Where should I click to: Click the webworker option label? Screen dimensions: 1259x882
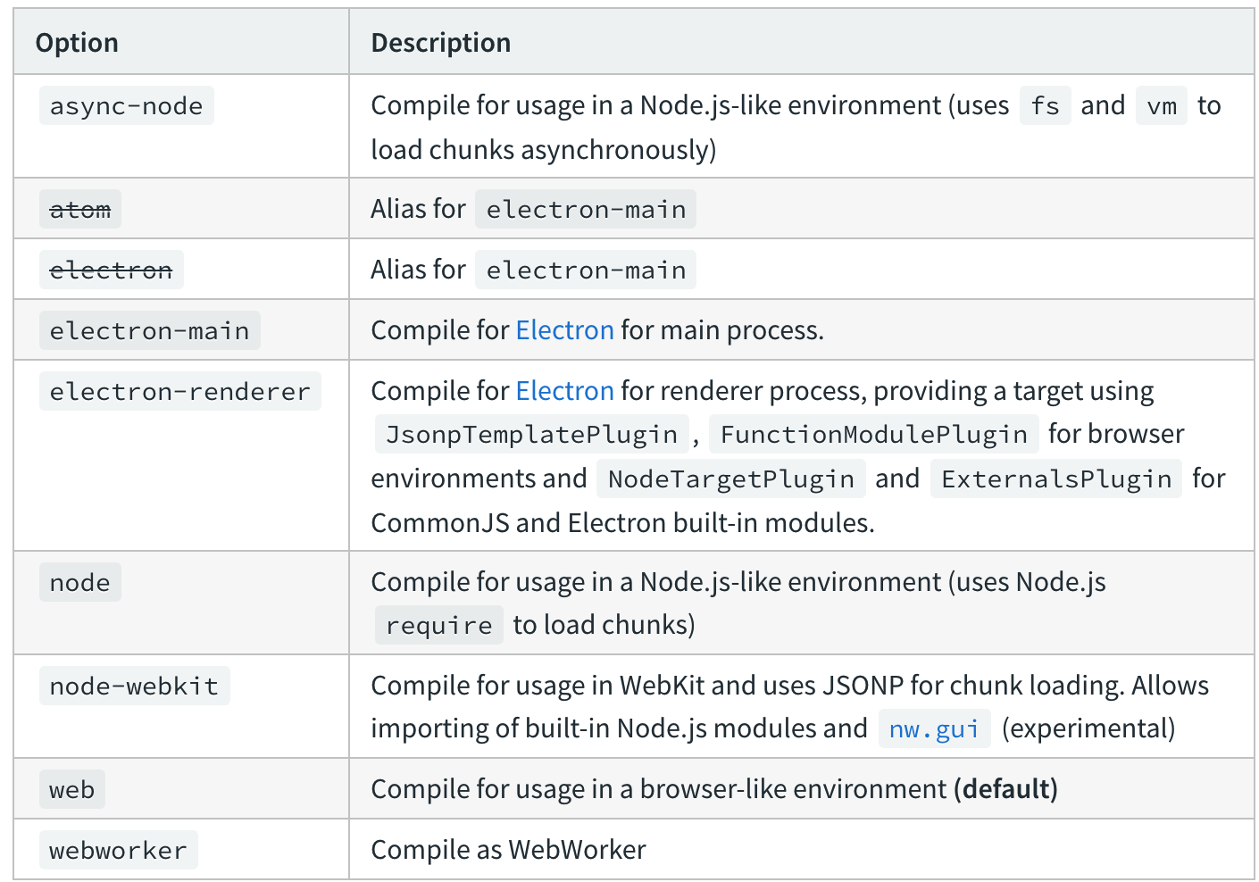[x=118, y=851]
